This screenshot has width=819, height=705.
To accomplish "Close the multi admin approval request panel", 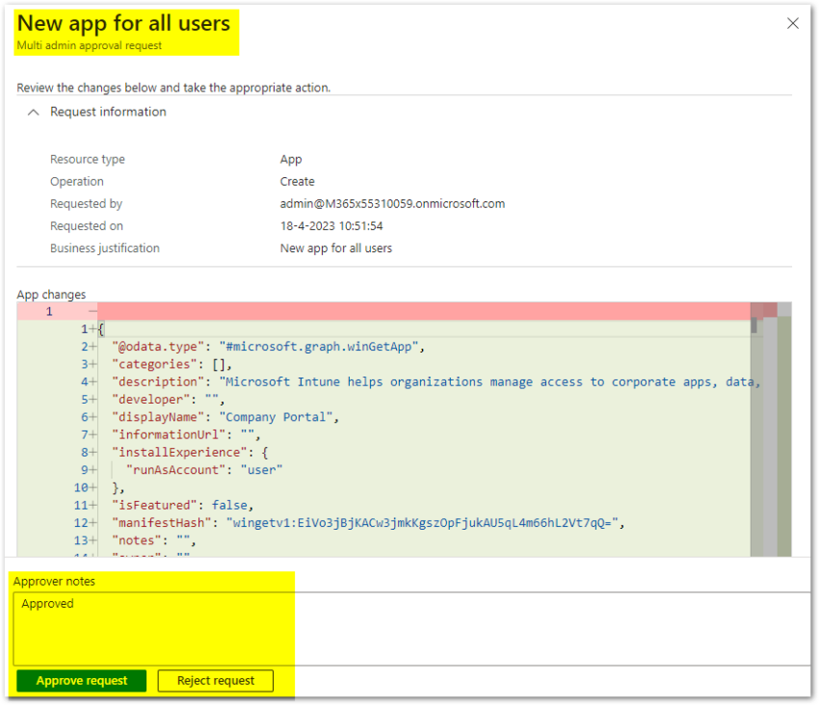I will 792,23.
